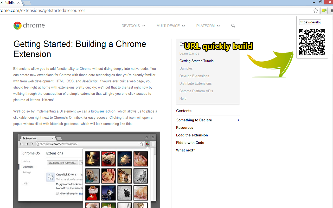Viewport: 333px width, 208px height.
Task: Click the URL field in QR popup
Action: (310, 22)
